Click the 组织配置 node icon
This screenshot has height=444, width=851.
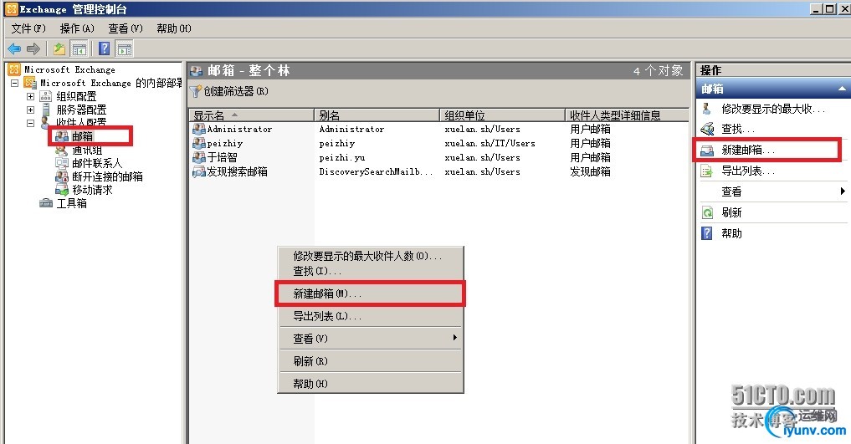pos(45,96)
